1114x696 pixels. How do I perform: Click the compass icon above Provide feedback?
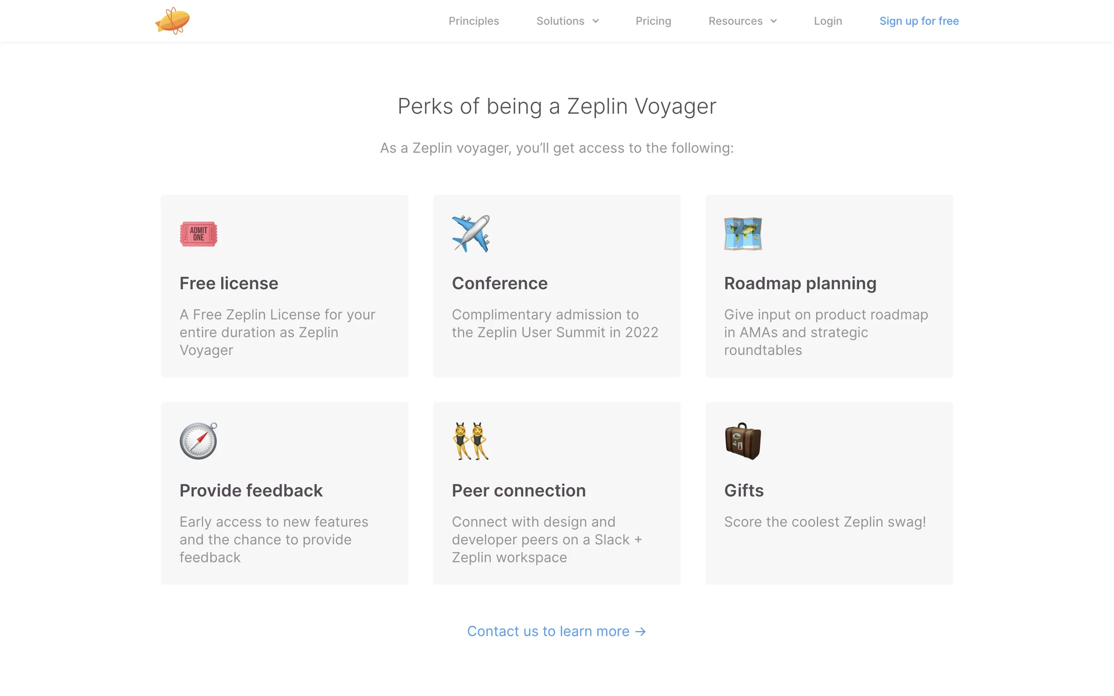coord(198,441)
